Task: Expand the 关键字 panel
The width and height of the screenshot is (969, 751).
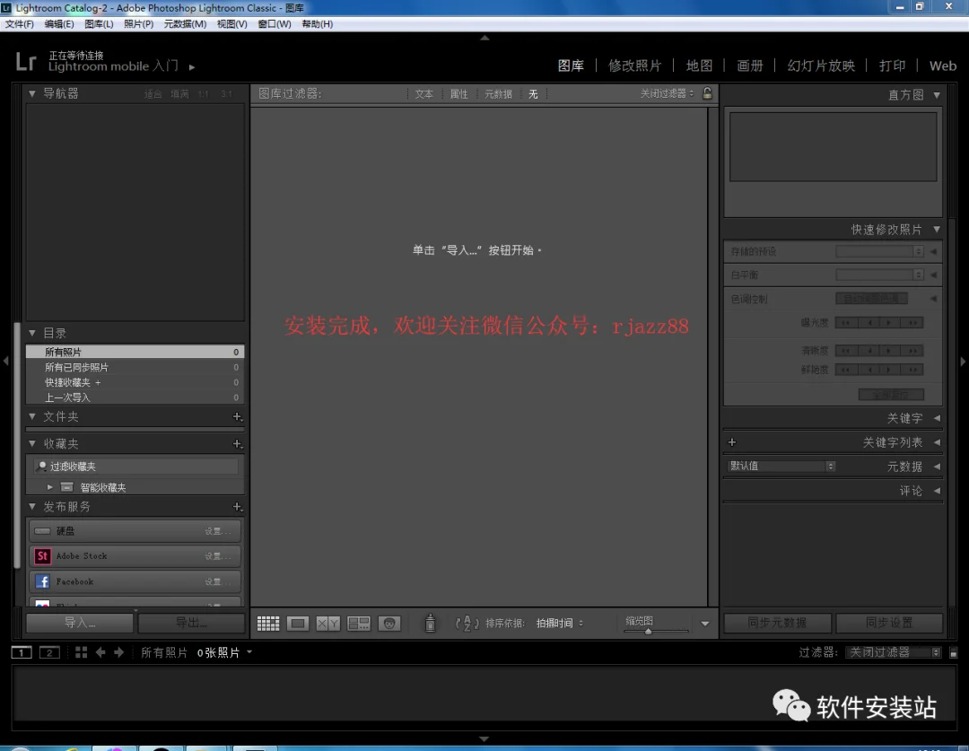Action: 937,418
